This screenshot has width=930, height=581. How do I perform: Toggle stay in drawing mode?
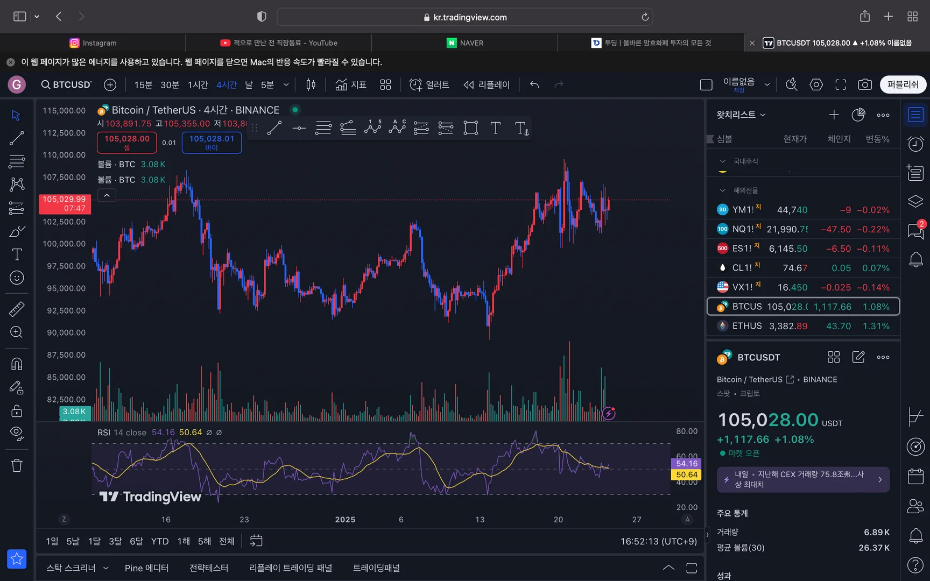click(17, 387)
